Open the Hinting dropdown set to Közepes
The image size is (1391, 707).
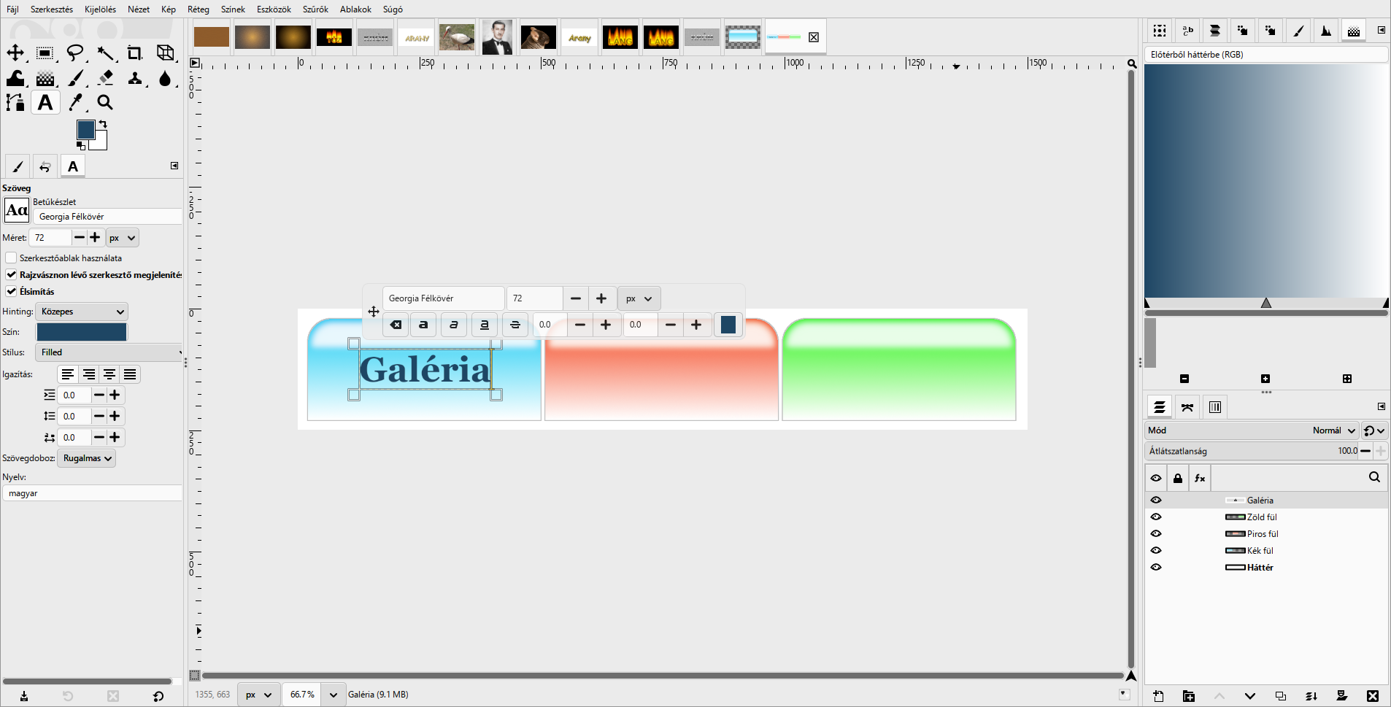click(82, 312)
